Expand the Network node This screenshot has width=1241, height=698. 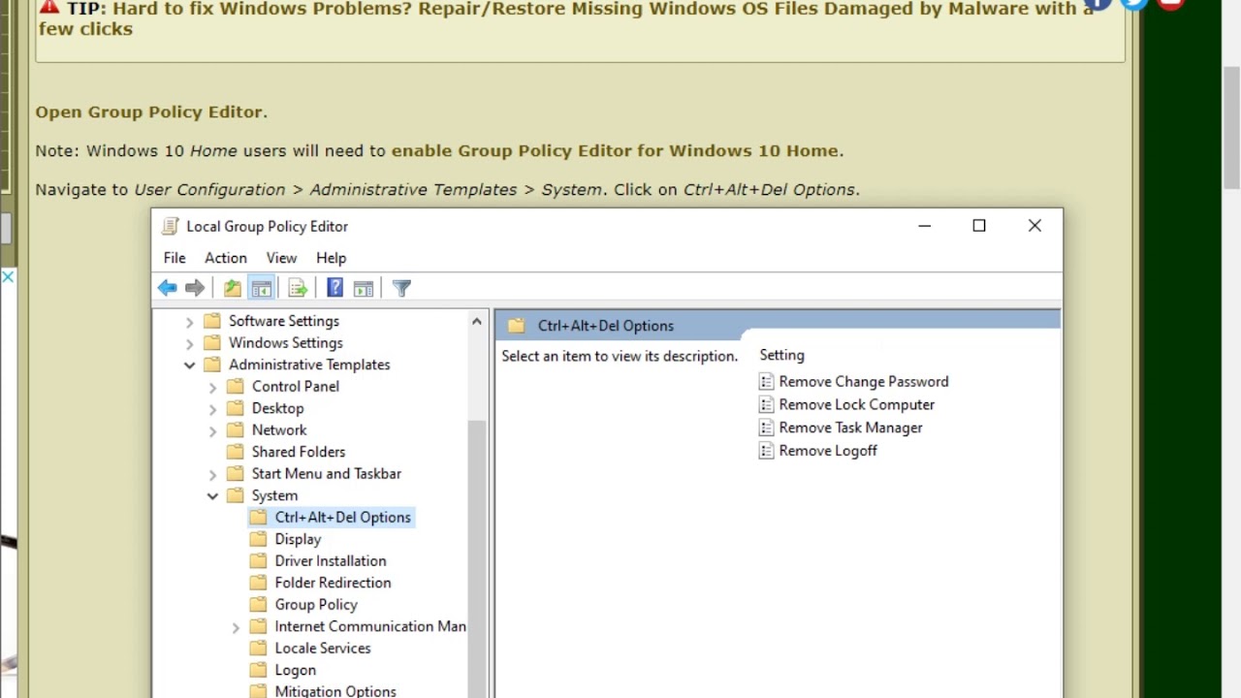pyautogui.click(x=212, y=430)
